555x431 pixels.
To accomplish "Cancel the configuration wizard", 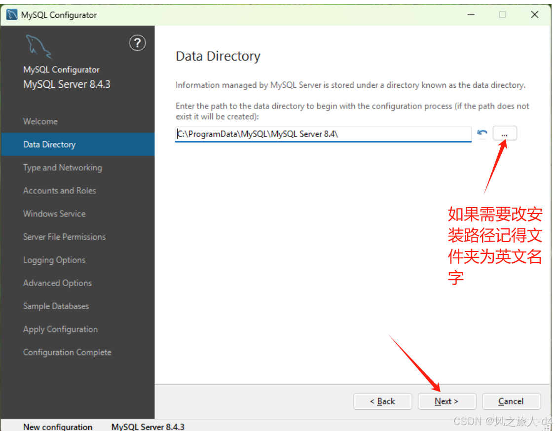I will click(x=511, y=401).
